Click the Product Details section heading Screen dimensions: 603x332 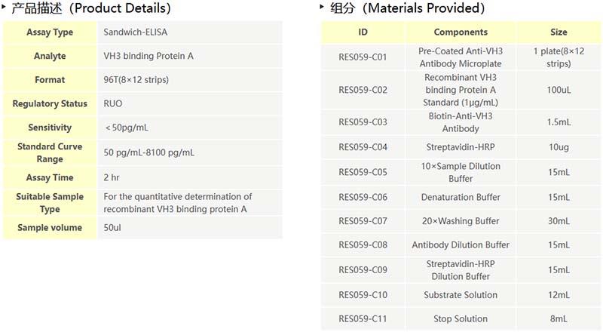coord(91,8)
